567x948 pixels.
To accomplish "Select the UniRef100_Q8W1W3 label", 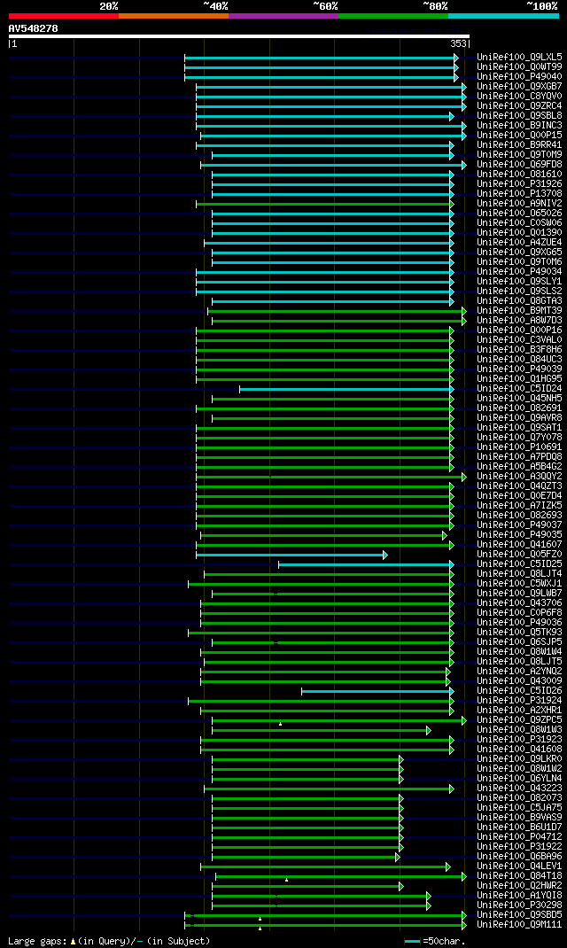I will (x=519, y=729).
